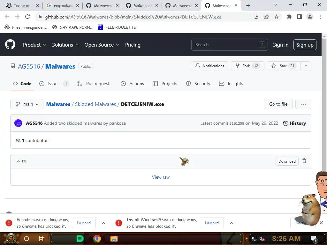The image size is (327, 245).
Task: Expand the Product menu
Action: point(34,45)
